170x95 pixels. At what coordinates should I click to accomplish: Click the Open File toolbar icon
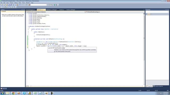7,5
